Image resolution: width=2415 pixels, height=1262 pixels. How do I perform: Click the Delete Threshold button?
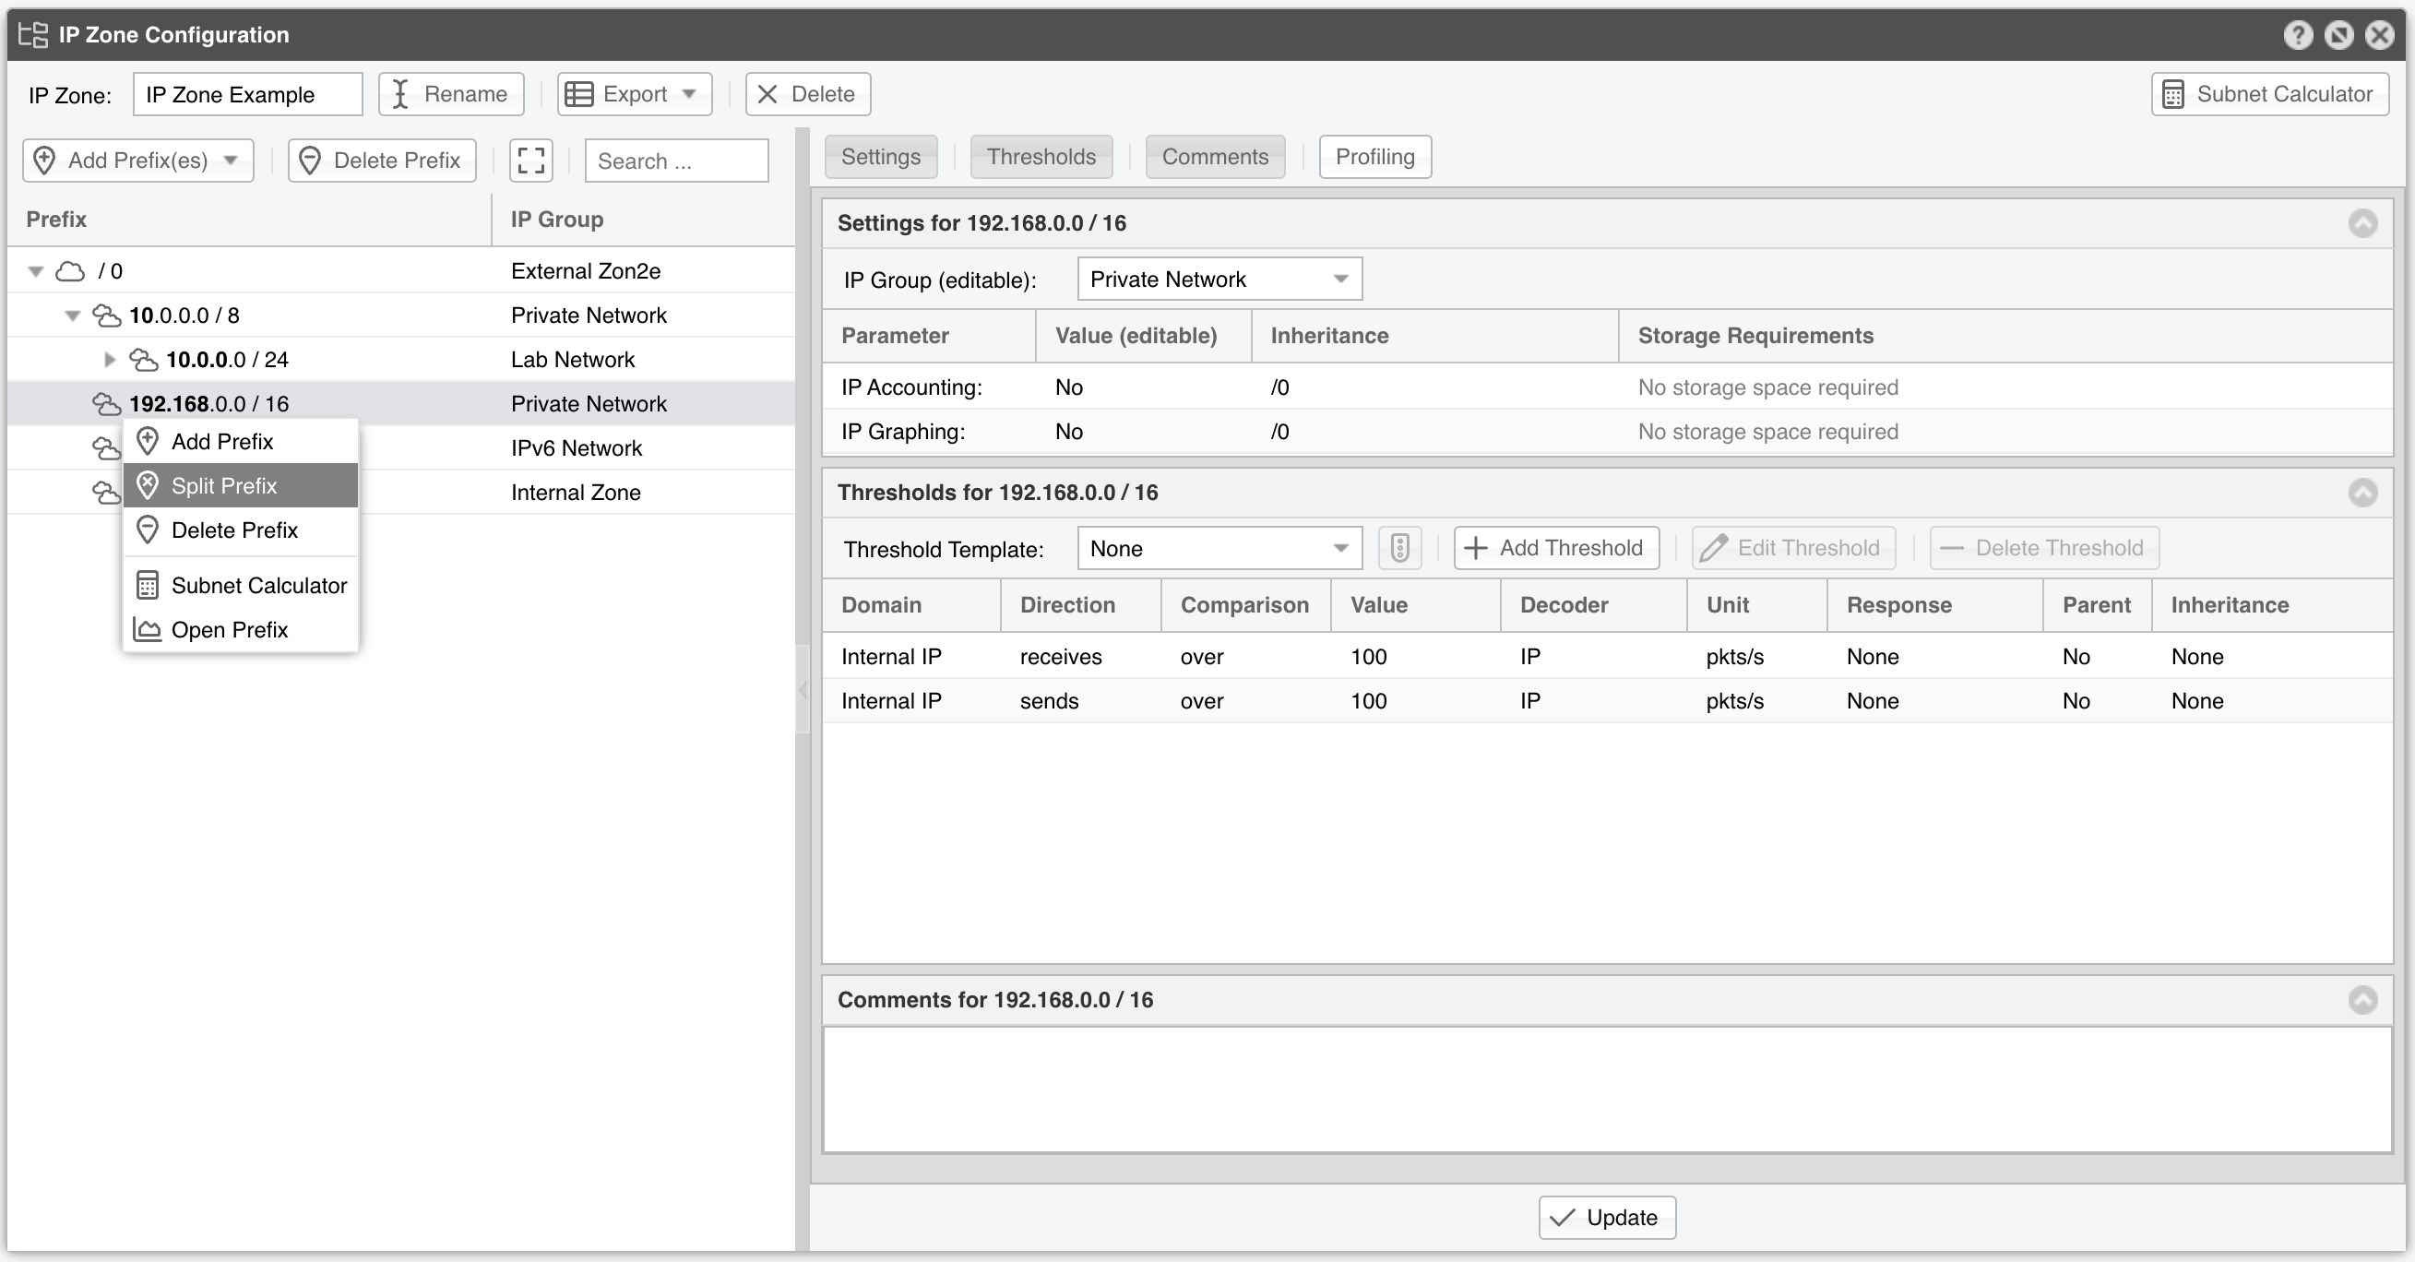pyautogui.click(x=2044, y=548)
